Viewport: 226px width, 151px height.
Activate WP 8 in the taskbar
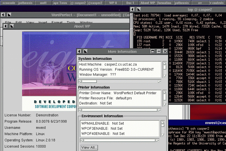tap(113, 3)
